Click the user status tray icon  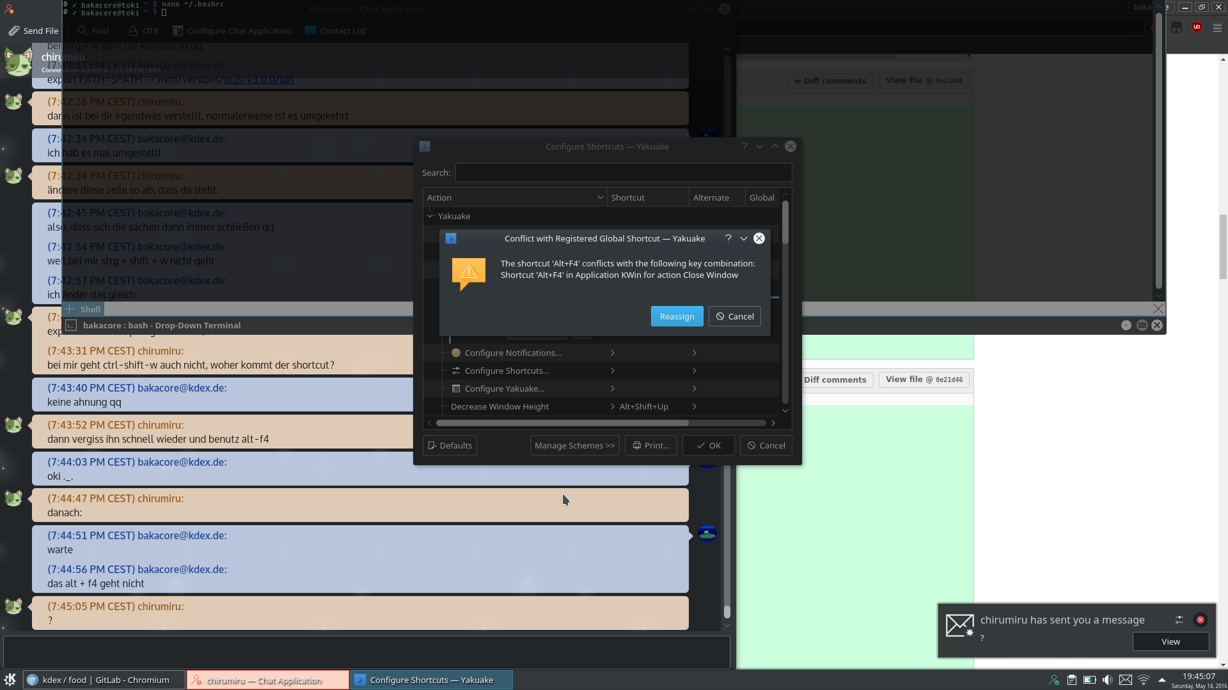coord(1054,680)
